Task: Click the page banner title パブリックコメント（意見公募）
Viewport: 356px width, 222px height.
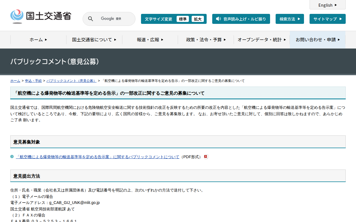Action: coord(55,61)
